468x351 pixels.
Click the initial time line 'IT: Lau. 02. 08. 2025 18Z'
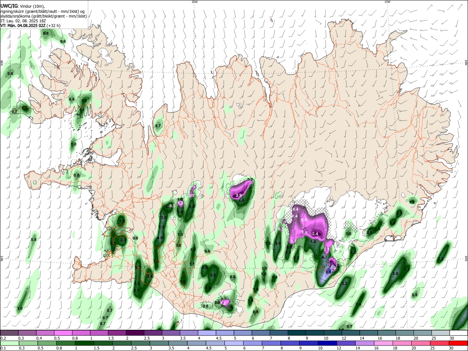(23, 21)
